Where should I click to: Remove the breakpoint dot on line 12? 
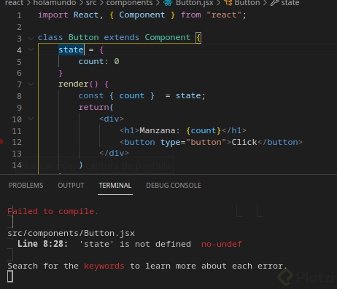coord(1,141)
